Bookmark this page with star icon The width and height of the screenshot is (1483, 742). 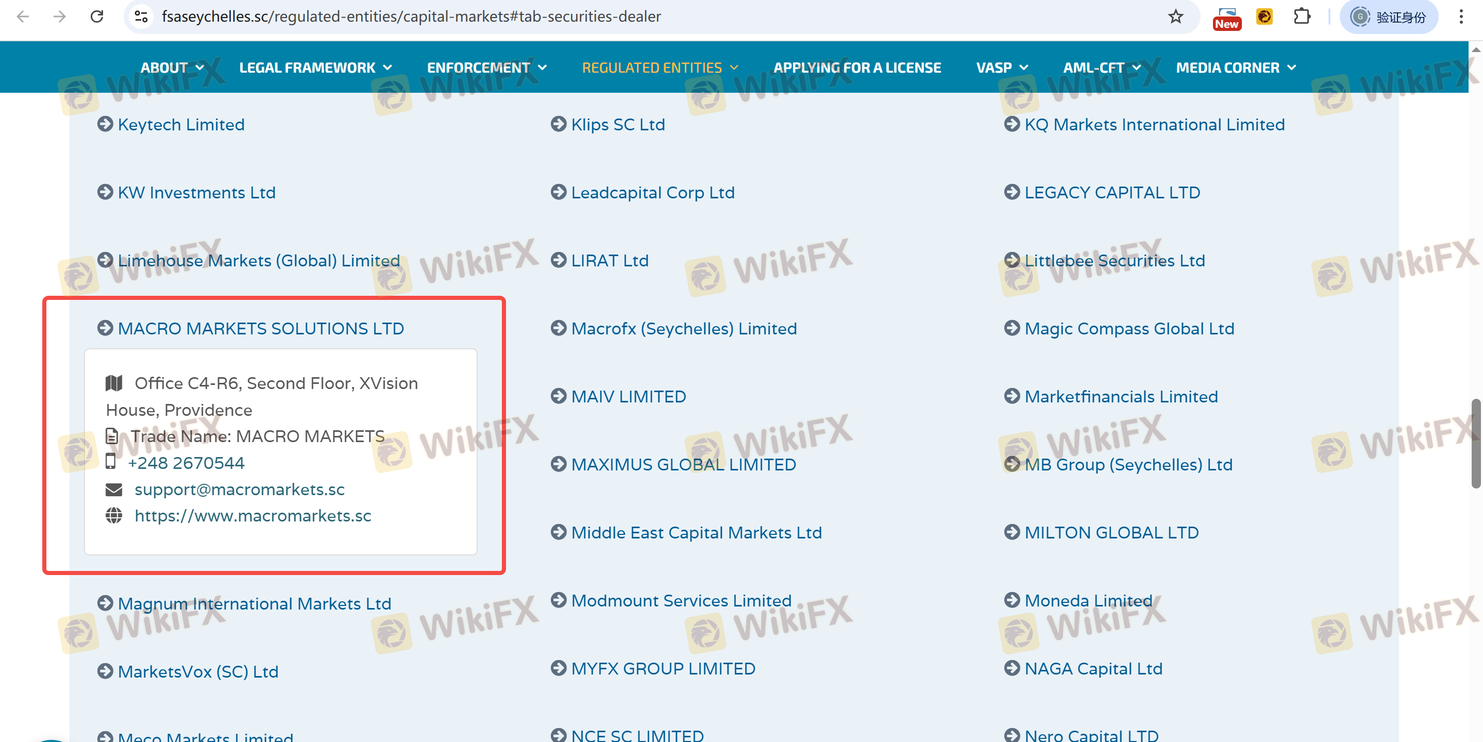tap(1175, 16)
